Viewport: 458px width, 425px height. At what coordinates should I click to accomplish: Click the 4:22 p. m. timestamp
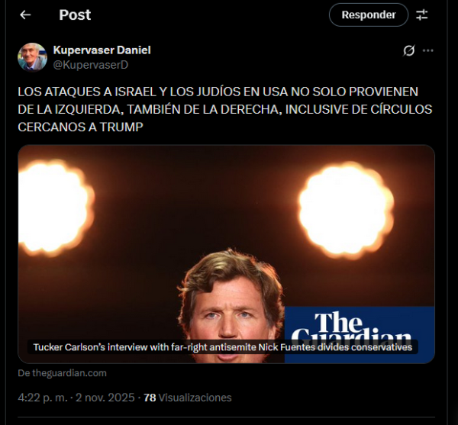pos(43,398)
